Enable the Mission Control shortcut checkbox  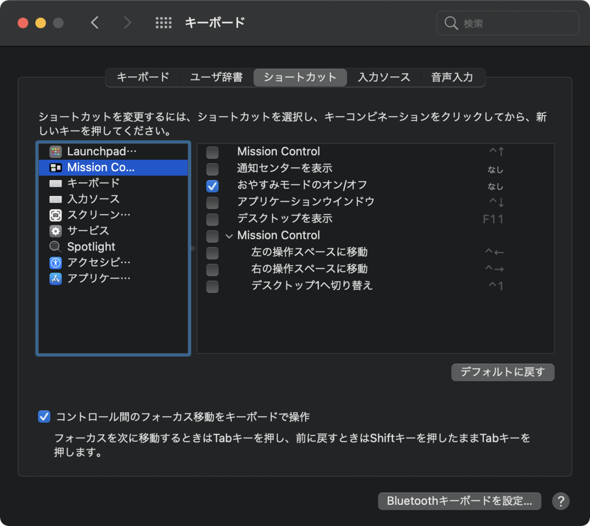(212, 152)
